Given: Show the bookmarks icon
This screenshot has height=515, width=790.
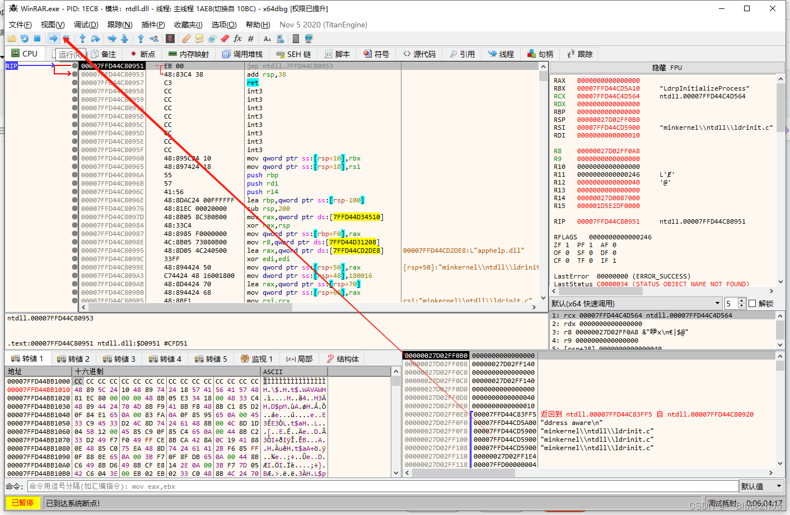Looking at the screenshot, I should click(225, 39).
